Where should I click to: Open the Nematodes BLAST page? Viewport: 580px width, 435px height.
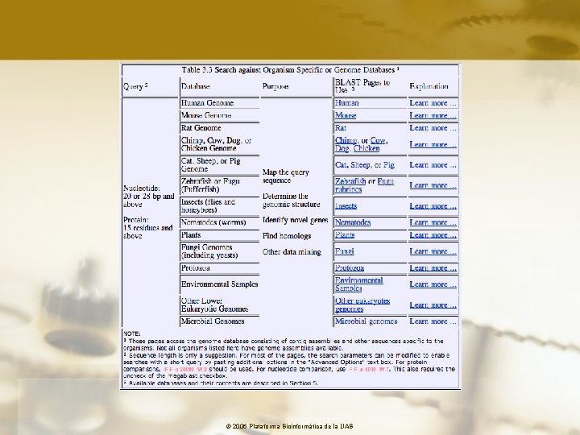pos(353,222)
